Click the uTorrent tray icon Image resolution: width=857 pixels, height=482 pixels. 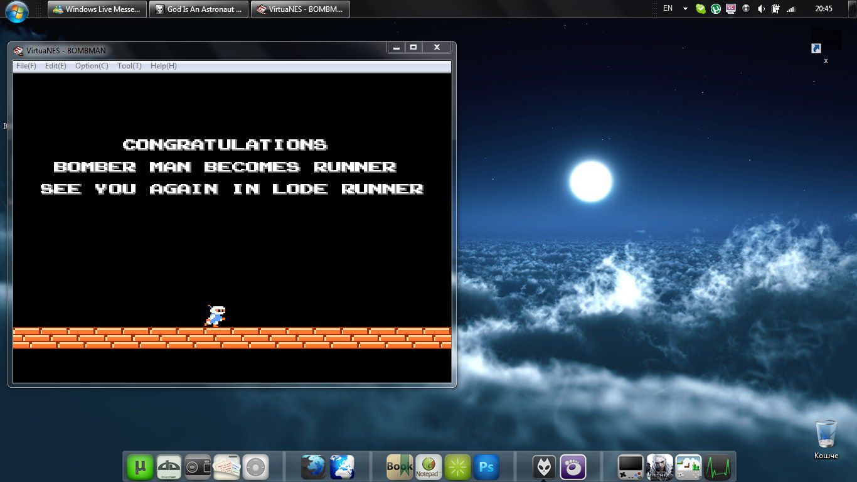click(x=716, y=9)
